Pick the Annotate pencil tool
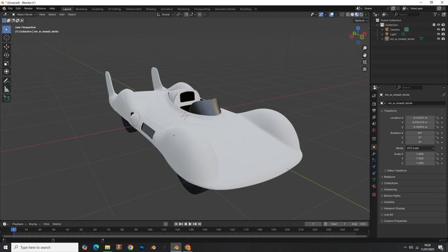The width and height of the screenshot is (448, 252). click(7, 81)
